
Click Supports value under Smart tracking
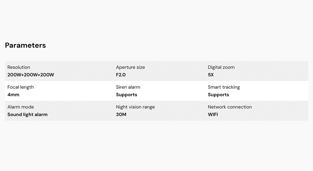218,95
